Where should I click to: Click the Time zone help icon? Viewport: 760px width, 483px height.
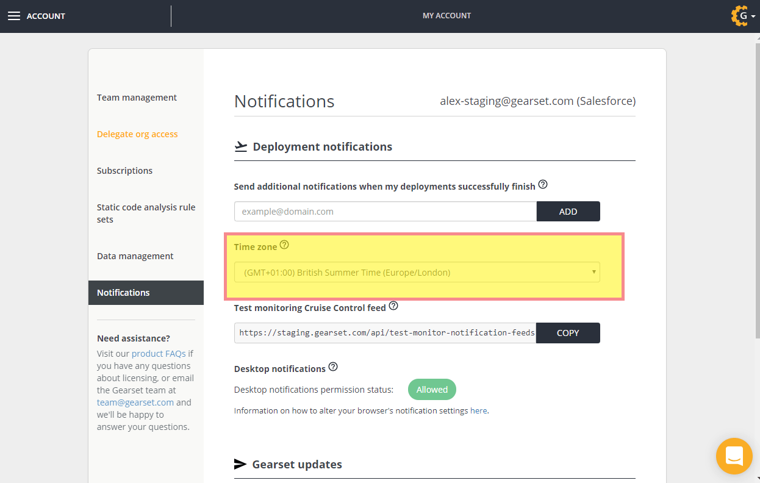click(284, 246)
